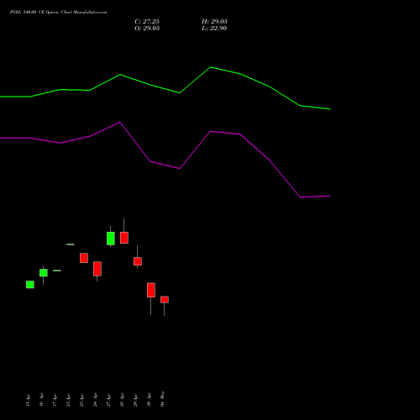Select the 15 Apr green candle

30,285
